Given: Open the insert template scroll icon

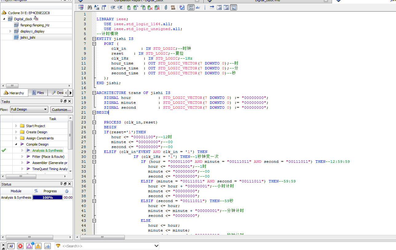Looking at the screenshot, I should pos(173,7).
